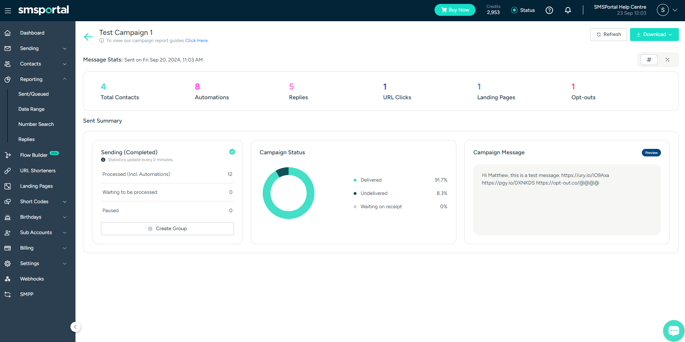The height and width of the screenshot is (342, 685).
Task: Click the Flow Builder branch icon
Action: click(8, 155)
